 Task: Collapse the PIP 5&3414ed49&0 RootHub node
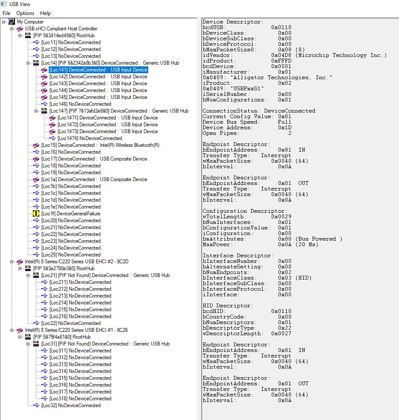pos(20,36)
